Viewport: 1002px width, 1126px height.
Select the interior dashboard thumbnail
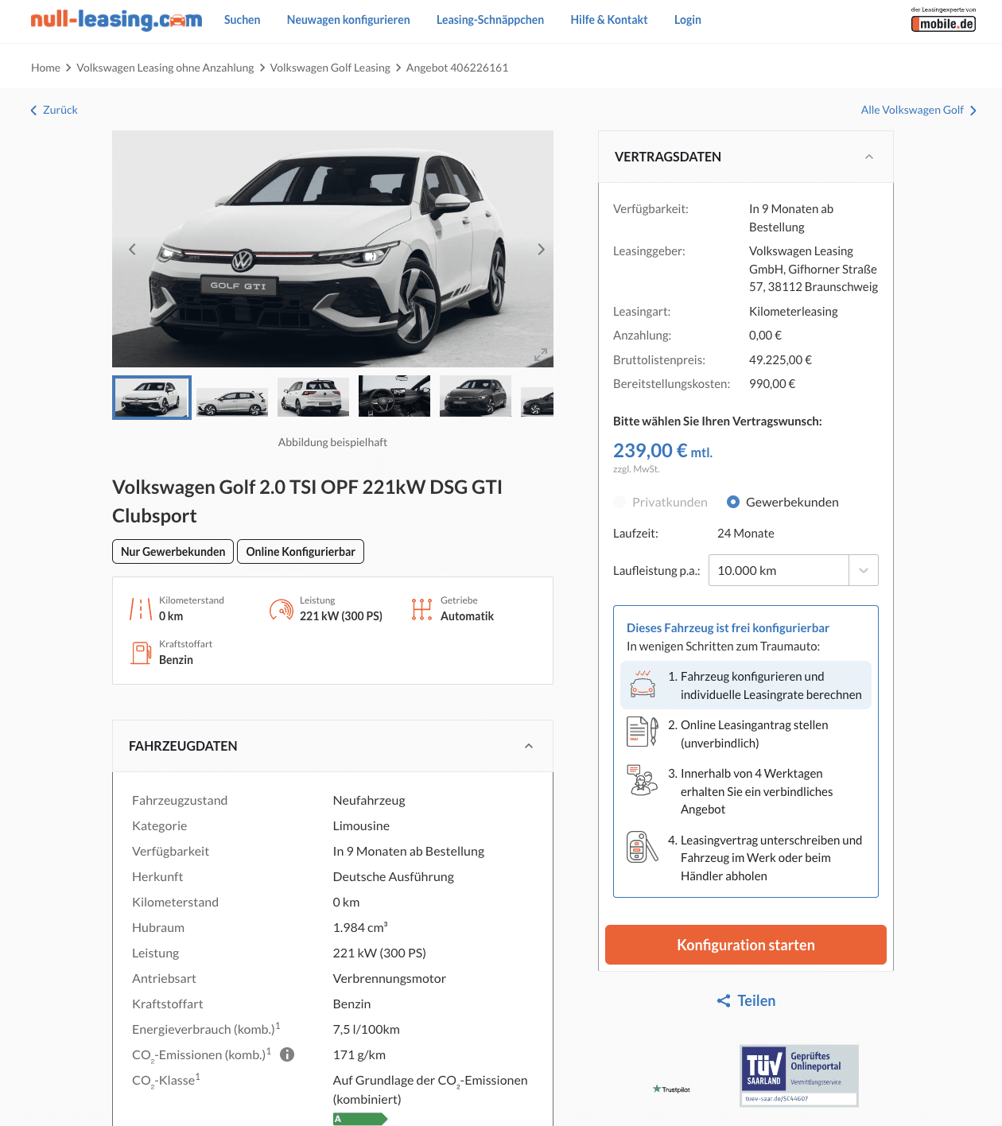pos(394,396)
